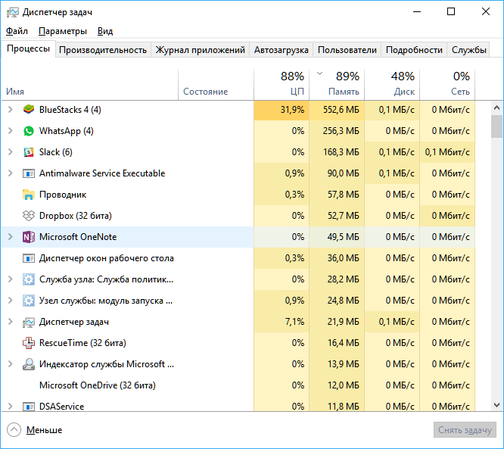Switch to the Журнал приложений tab
Viewport: 504px width, 449px height.
click(x=201, y=50)
